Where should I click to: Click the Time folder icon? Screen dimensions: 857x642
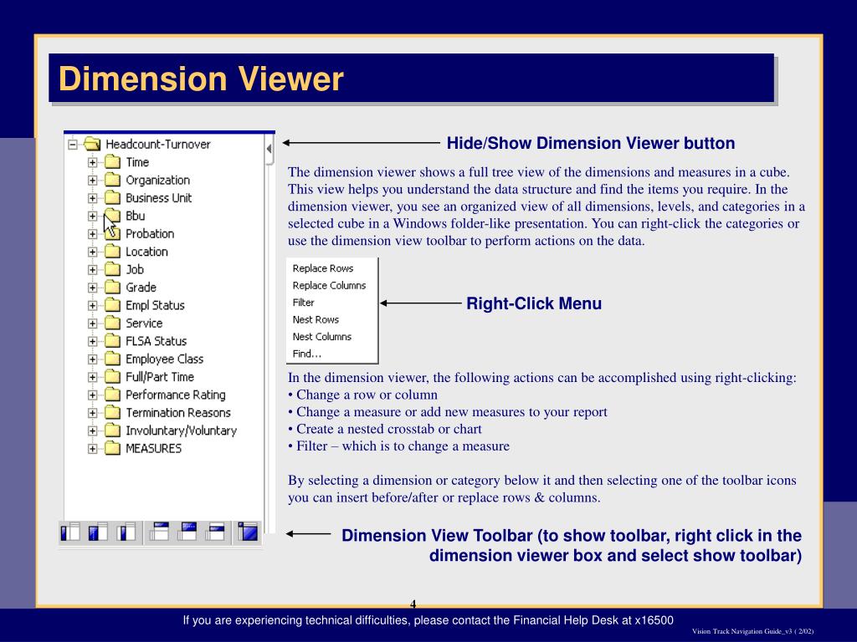pyautogui.click(x=112, y=162)
